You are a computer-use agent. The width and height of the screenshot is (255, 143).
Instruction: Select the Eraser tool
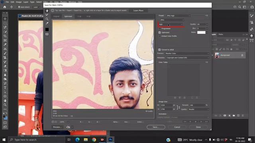click(5, 66)
